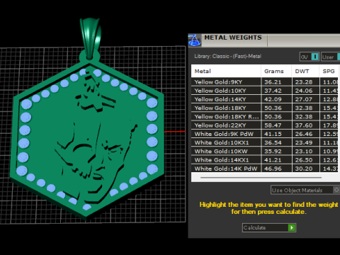This screenshot has width=340, height=255.
Task: Select the White Gold:9K PdW row
Action: [x=264, y=134]
